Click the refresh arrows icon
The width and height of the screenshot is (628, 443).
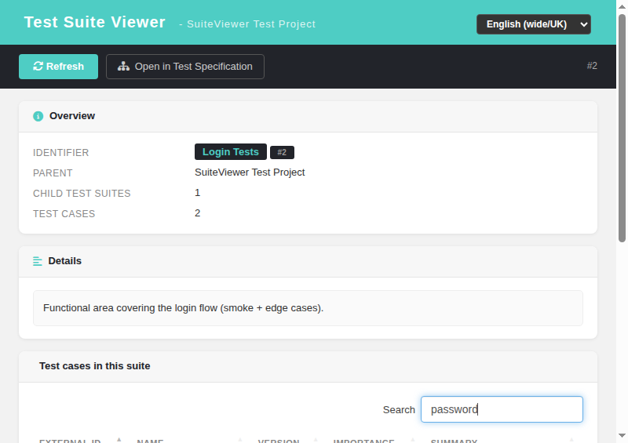tap(38, 66)
